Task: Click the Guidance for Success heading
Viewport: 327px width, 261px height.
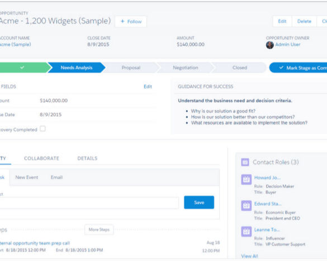Action: click(205, 86)
